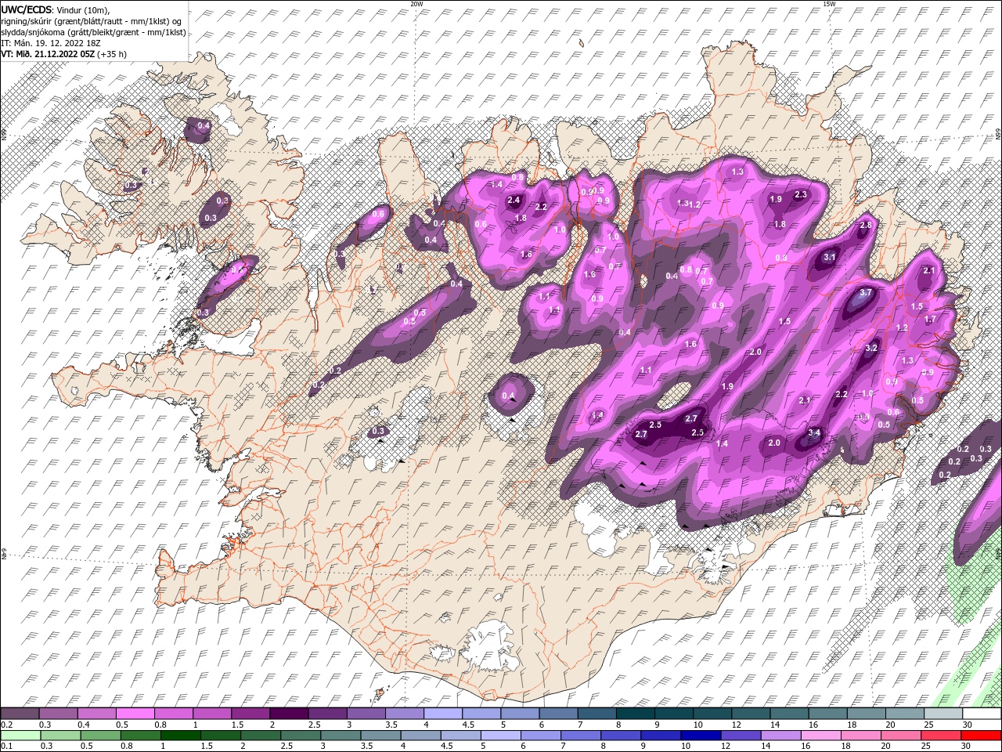Select the bright pink upper-scale swatch at 0.5

tap(135, 714)
